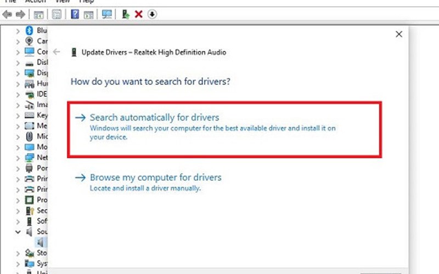Select the Monitors icon in the tree
This screenshot has width=439, height=274.
click(29, 147)
